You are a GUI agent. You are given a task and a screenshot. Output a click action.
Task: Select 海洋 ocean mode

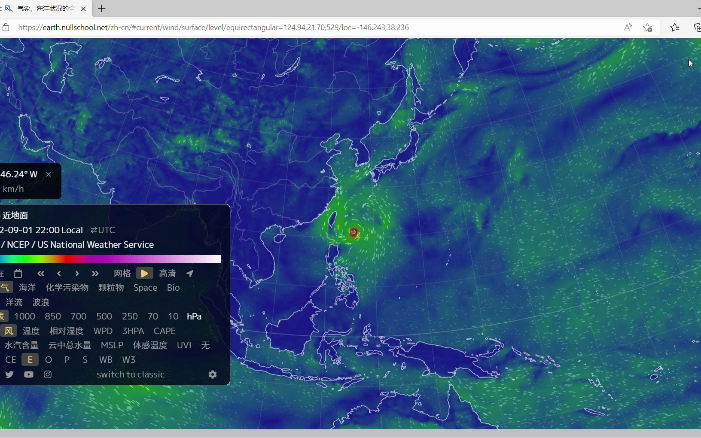pyautogui.click(x=27, y=288)
